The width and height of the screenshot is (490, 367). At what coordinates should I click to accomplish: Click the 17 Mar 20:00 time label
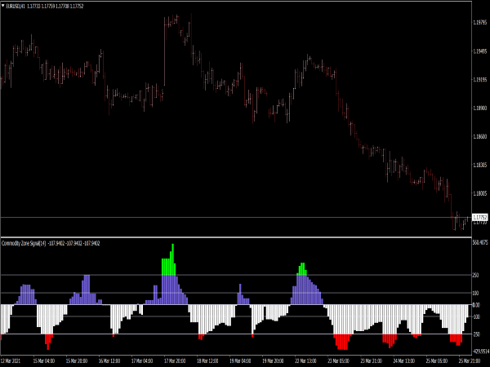(175, 360)
